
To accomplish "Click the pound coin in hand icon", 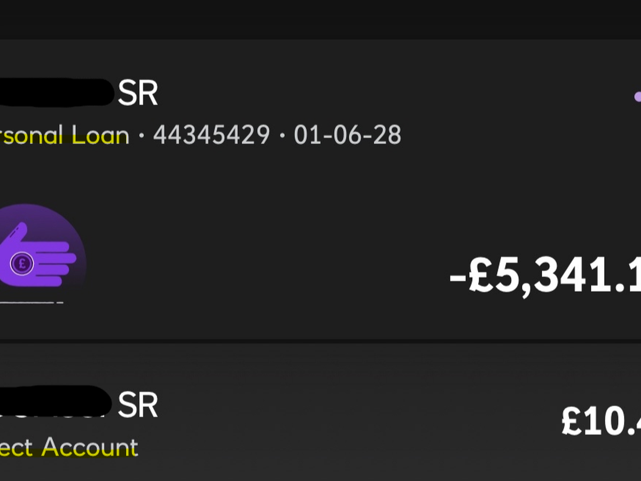I will coord(22,262).
